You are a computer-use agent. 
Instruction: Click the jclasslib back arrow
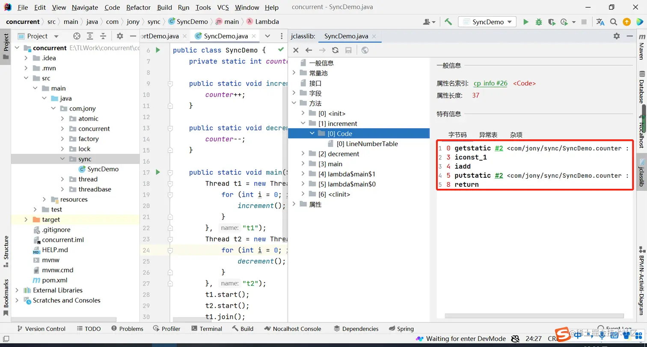309,50
